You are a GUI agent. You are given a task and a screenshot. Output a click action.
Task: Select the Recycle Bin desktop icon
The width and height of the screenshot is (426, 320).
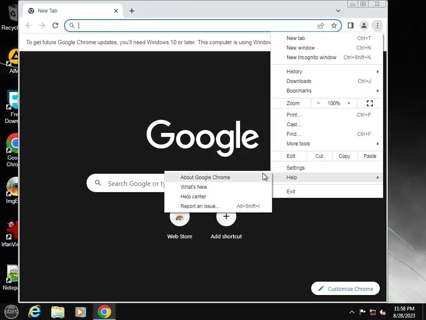(x=10, y=18)
